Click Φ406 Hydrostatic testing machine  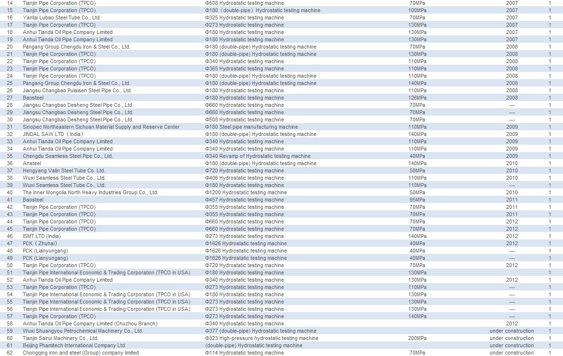tap(245, 178)
